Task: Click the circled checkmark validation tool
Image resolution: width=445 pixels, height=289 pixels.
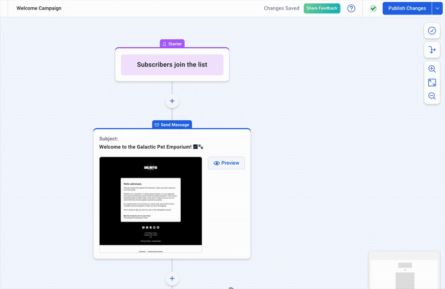Action: pos(432,31)
